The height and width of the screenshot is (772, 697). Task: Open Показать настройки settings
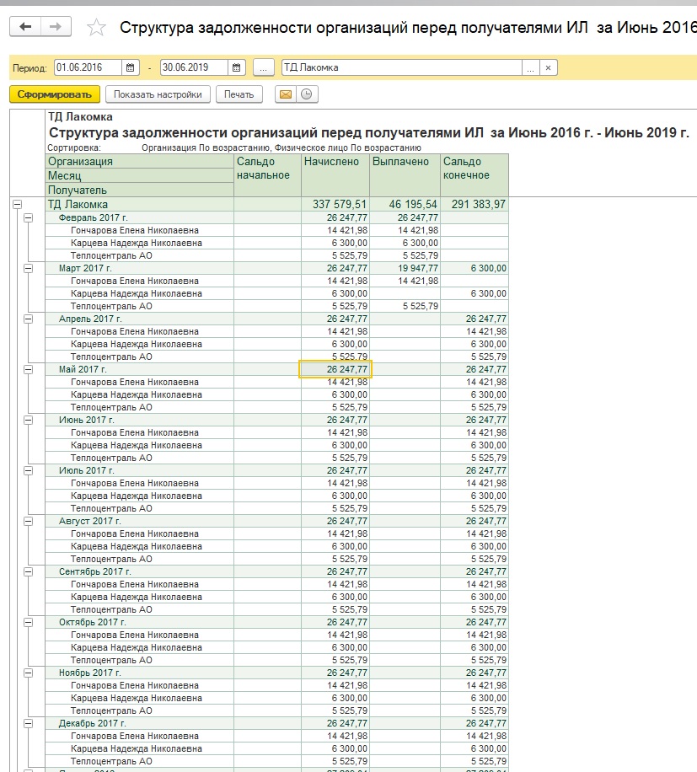pyautogui.click(x=158, y=94)
